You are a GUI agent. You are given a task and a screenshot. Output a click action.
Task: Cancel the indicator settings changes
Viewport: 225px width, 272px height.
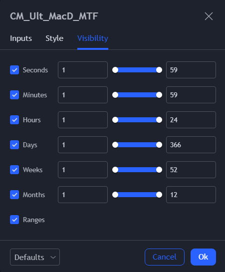(165, 257)
